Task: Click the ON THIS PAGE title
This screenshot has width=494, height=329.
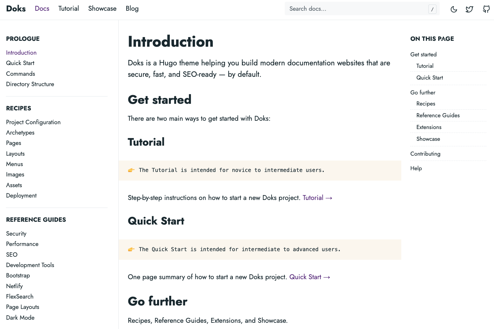Action: tap(432, 39)
